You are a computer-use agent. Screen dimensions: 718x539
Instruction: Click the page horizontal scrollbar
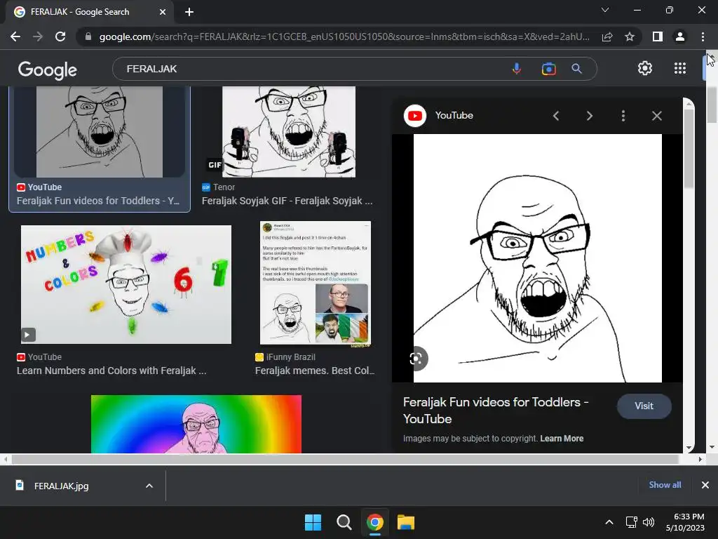tap(345, 459)
